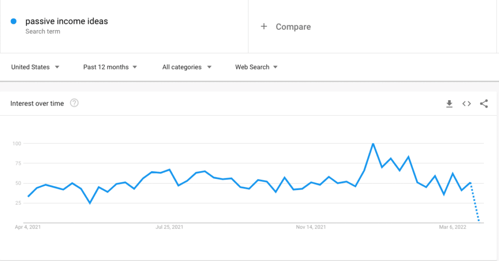
Task: Expand the United States region dropdown
Action: pos(35,67)
